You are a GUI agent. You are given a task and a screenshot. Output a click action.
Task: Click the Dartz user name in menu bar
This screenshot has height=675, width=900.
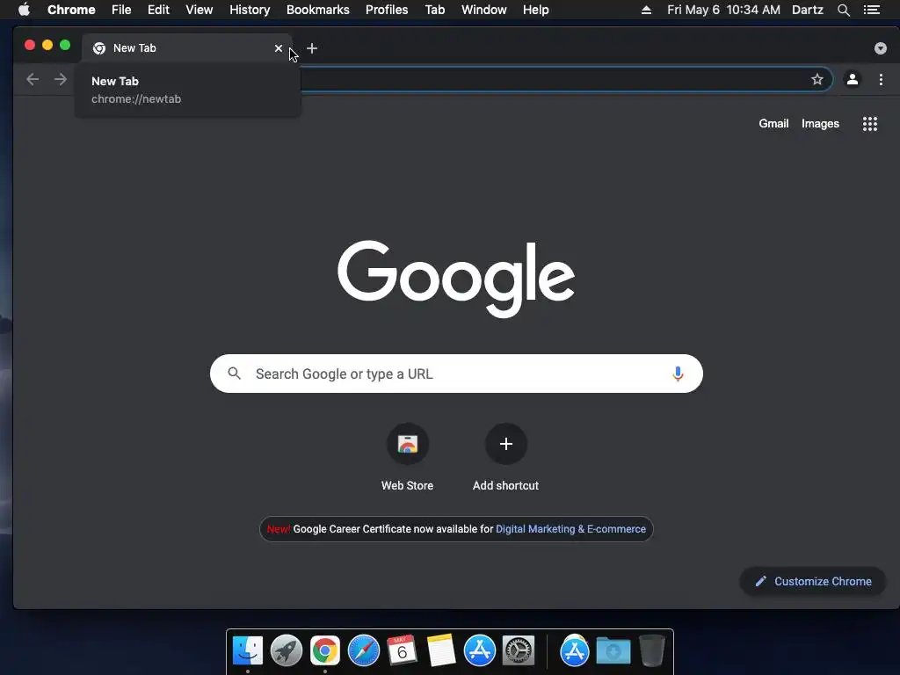point(807,10)
